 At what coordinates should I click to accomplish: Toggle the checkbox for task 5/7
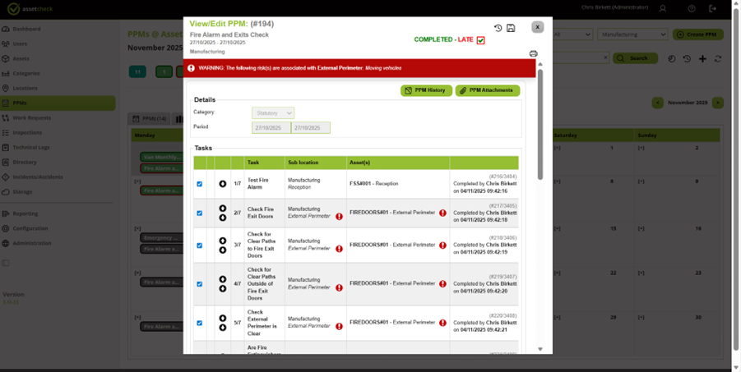tap(199, 323)
